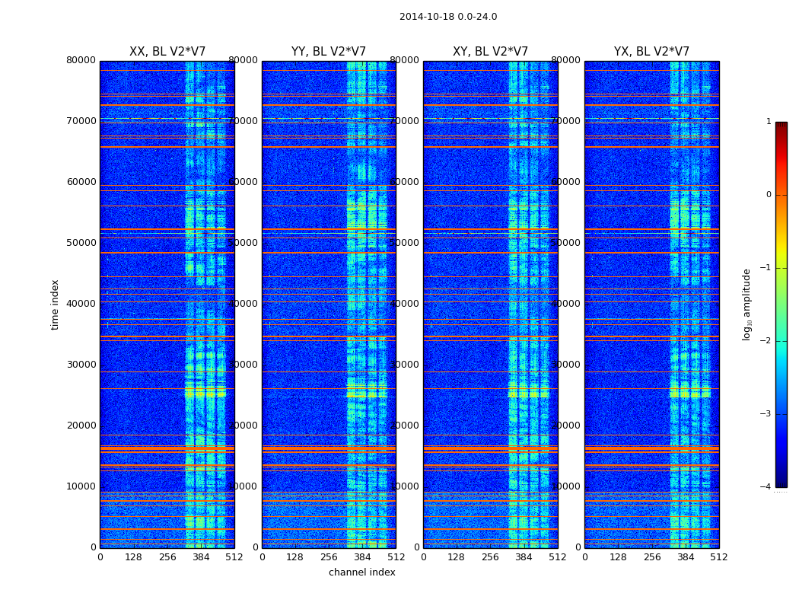Select the YY, BL V2*V7 subplot title
The image size is (799, 609).
point(328,52)
